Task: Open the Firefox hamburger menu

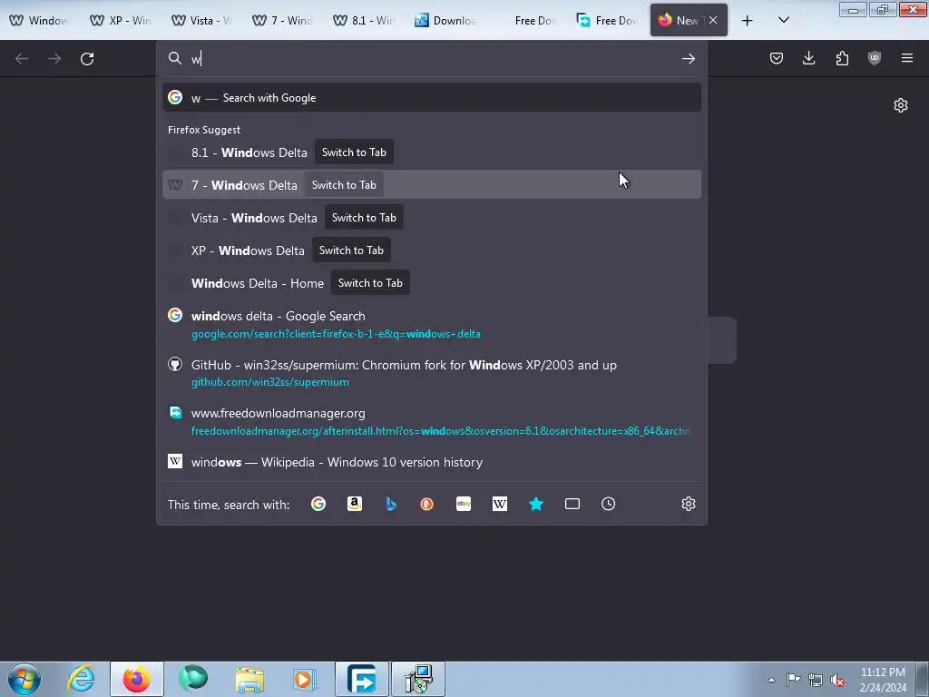Action: point(907,58)
